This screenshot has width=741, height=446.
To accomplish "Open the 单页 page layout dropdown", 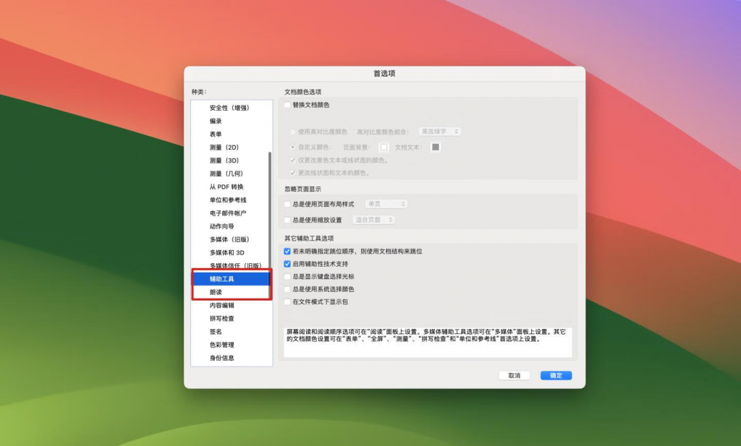I will 386,204.
